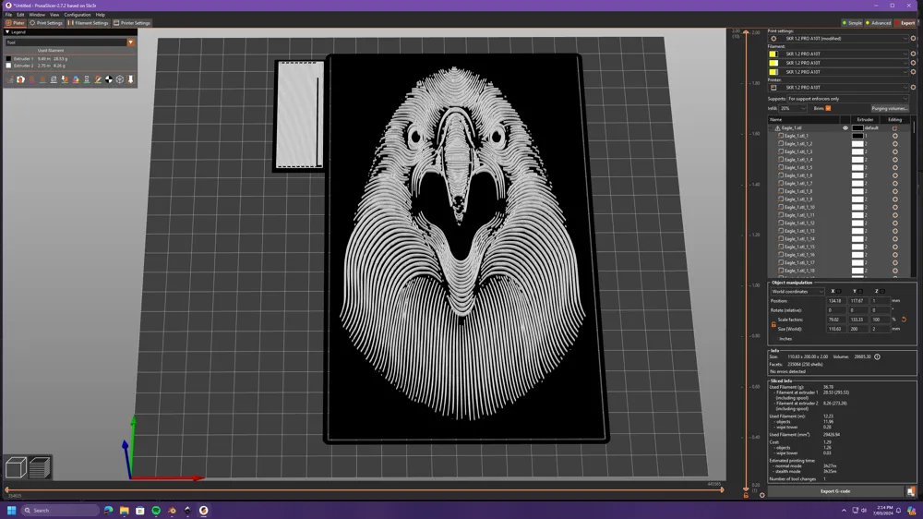Select Eagle_1.stl_1_14 in object list

click(x=798, y=239)
